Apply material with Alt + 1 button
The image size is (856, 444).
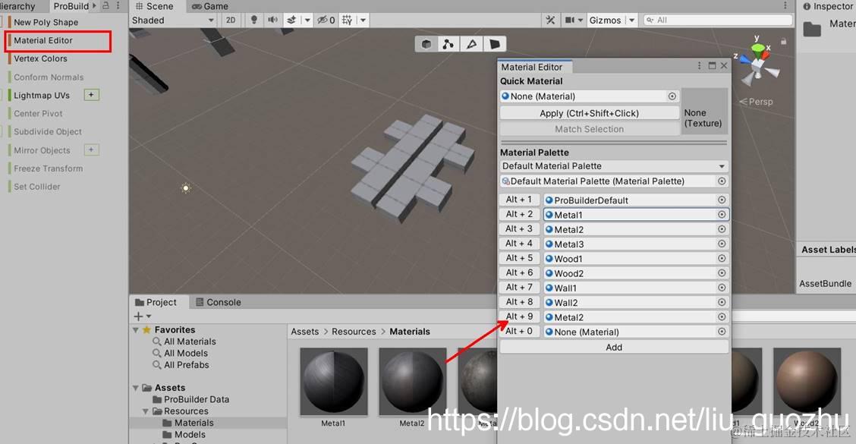(x=519, y=200)
